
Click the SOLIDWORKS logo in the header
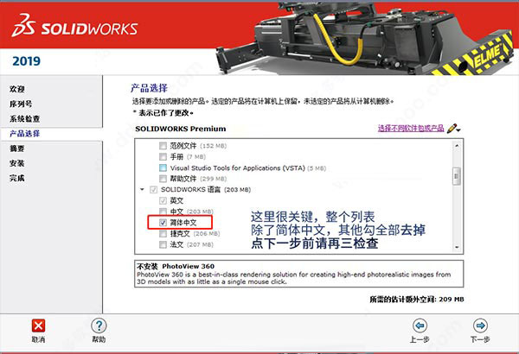tap(74, 26)
